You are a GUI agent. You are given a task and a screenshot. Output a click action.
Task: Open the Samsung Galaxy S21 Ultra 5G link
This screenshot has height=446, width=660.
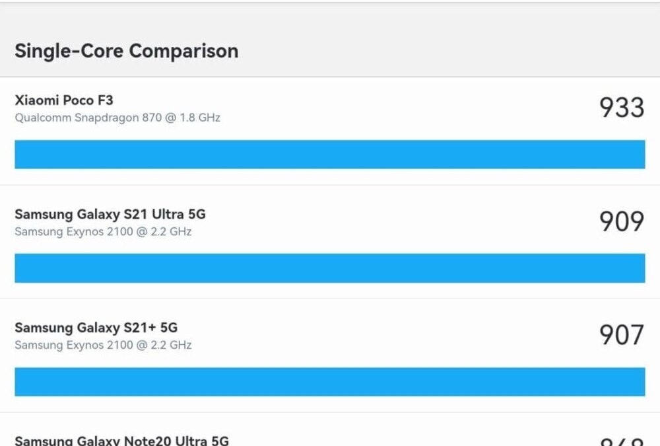[110, 214]
